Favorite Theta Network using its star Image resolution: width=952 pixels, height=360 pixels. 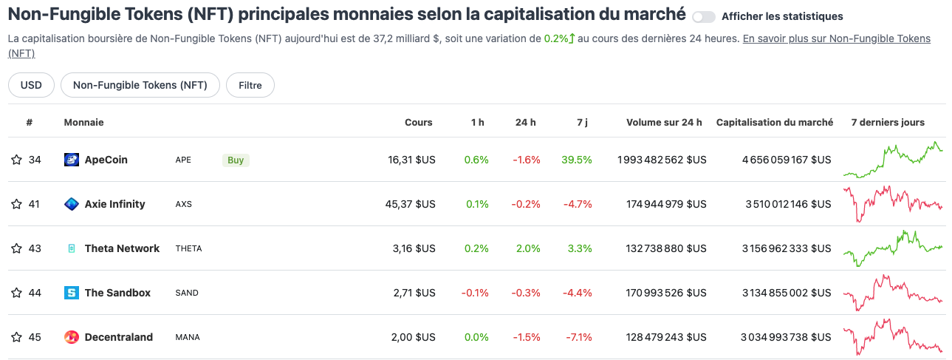[x=16, y=248]
